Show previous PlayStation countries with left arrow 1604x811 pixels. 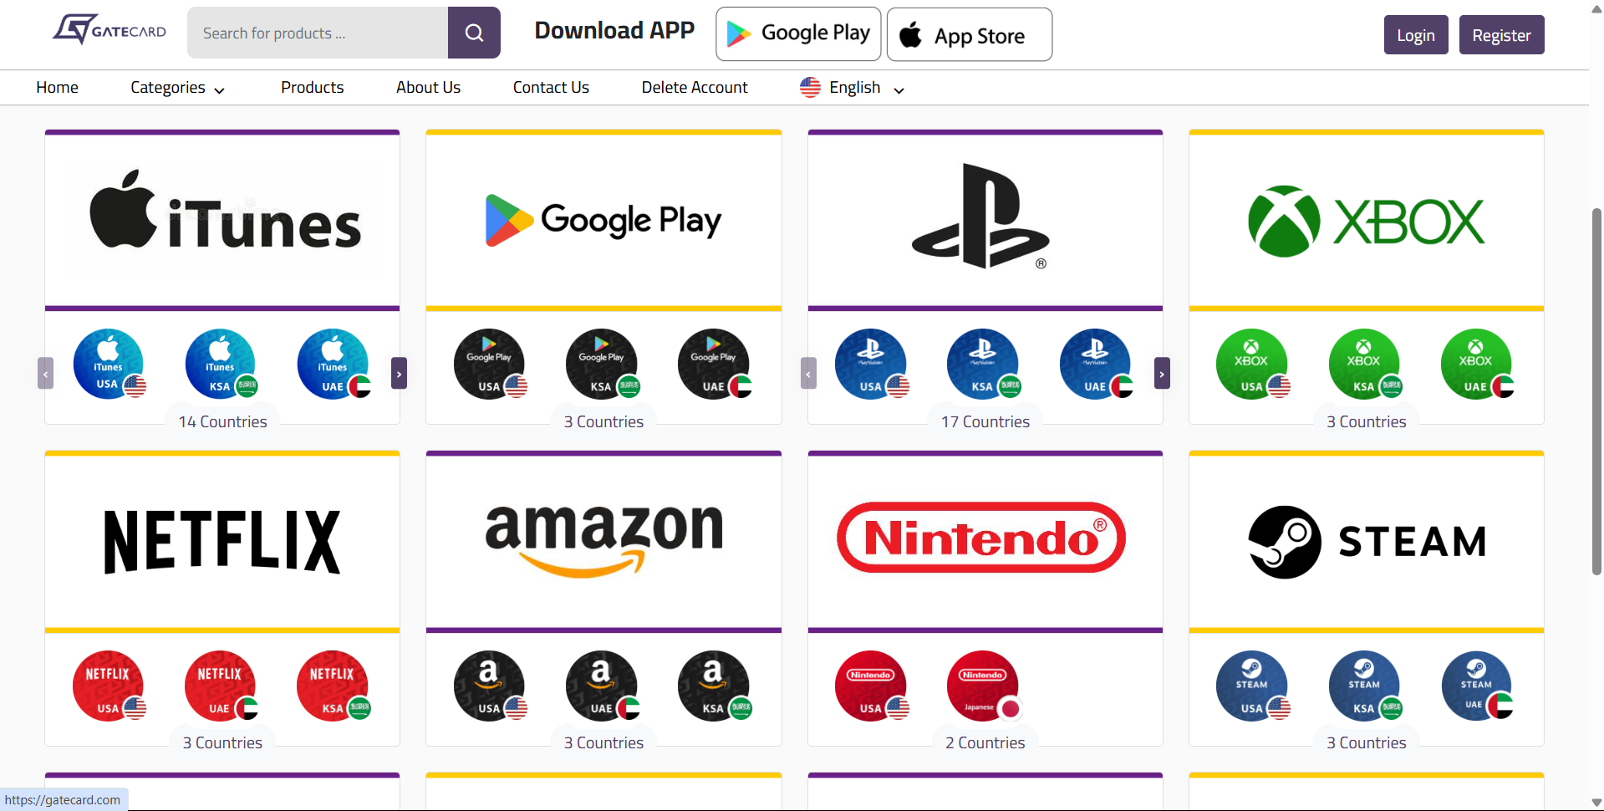point(808,374)
